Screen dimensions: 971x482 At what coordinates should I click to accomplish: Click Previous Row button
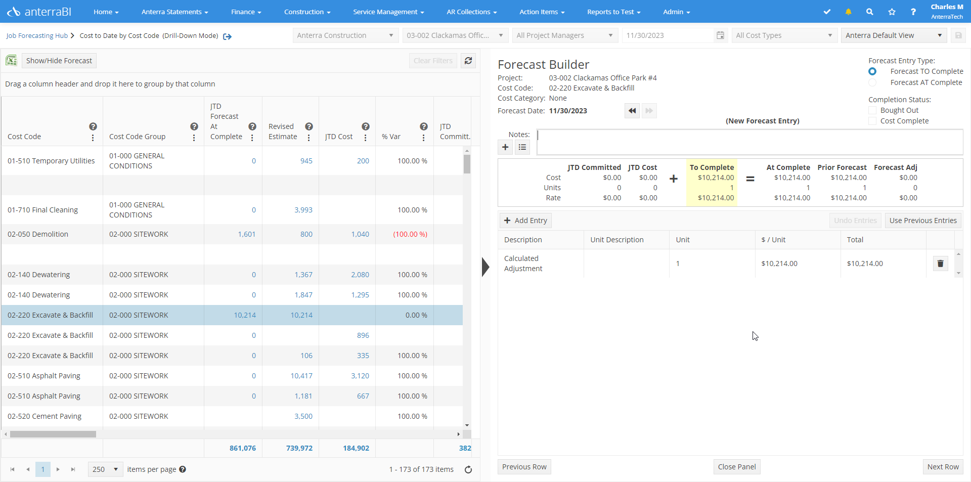point(524,467)
